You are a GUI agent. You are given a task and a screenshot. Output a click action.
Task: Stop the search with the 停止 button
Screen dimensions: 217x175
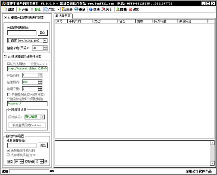pyautogui.click(x=36, y=9)
